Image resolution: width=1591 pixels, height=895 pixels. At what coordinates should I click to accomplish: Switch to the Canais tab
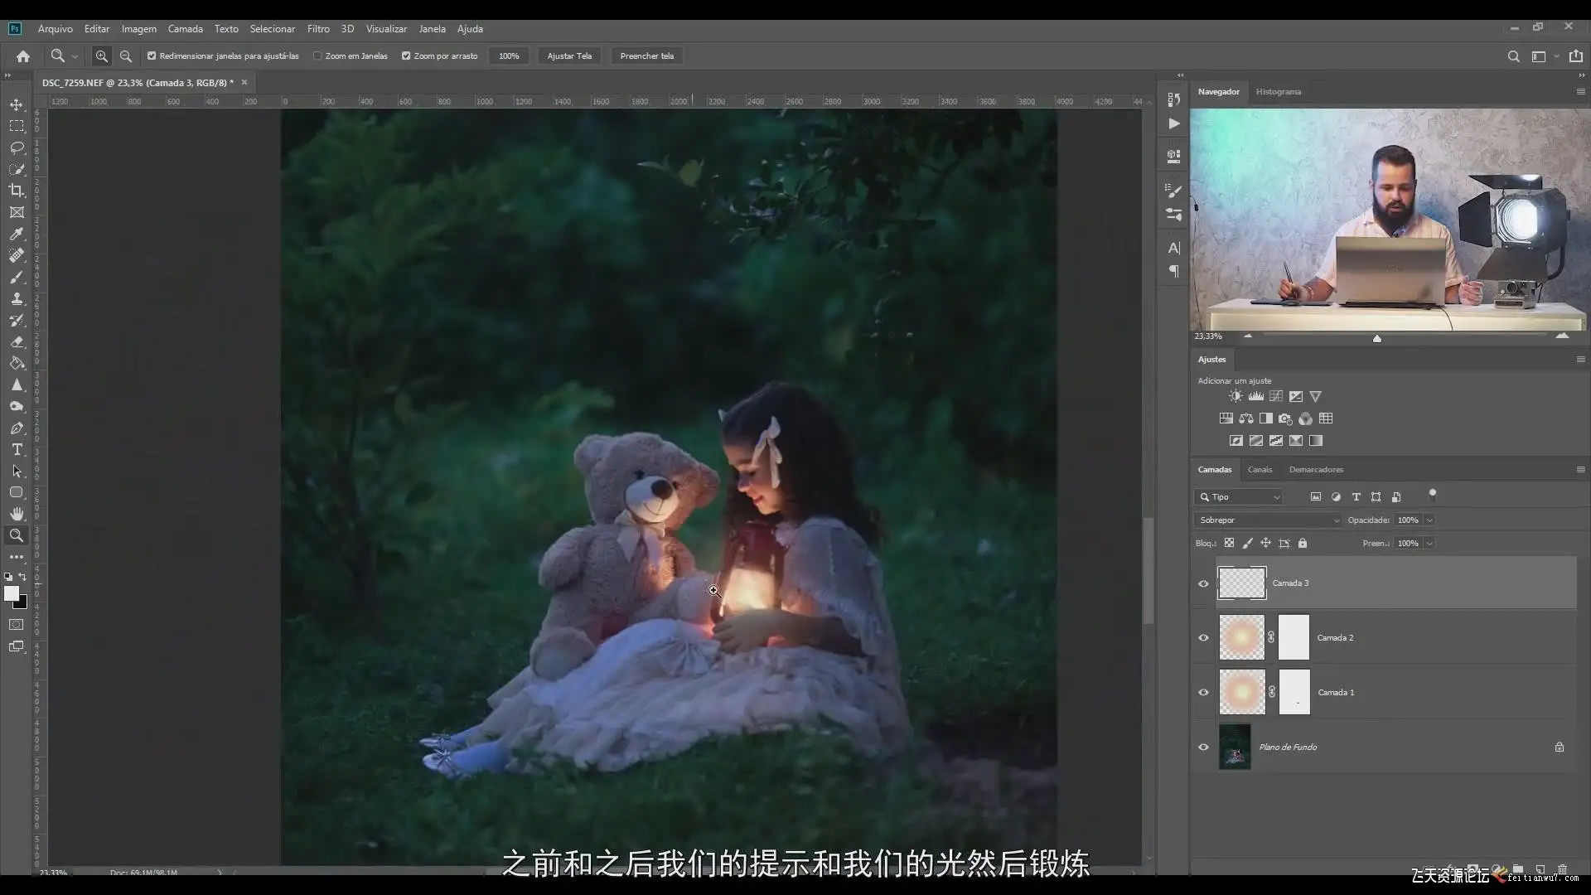(x=1260, y=470)
